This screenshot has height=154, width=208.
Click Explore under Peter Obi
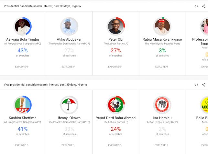pos(115,67)
